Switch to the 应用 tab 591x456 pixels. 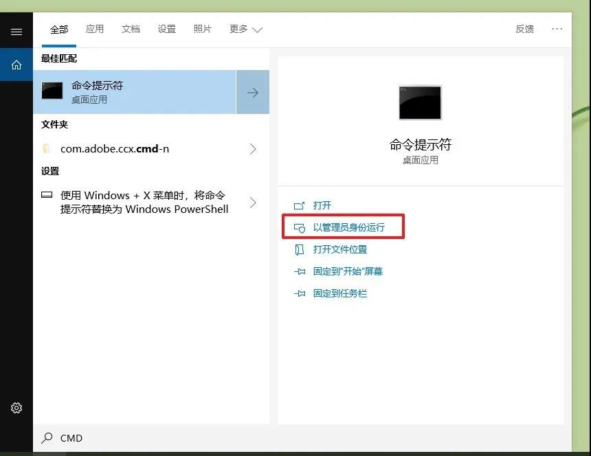point(95,29)
